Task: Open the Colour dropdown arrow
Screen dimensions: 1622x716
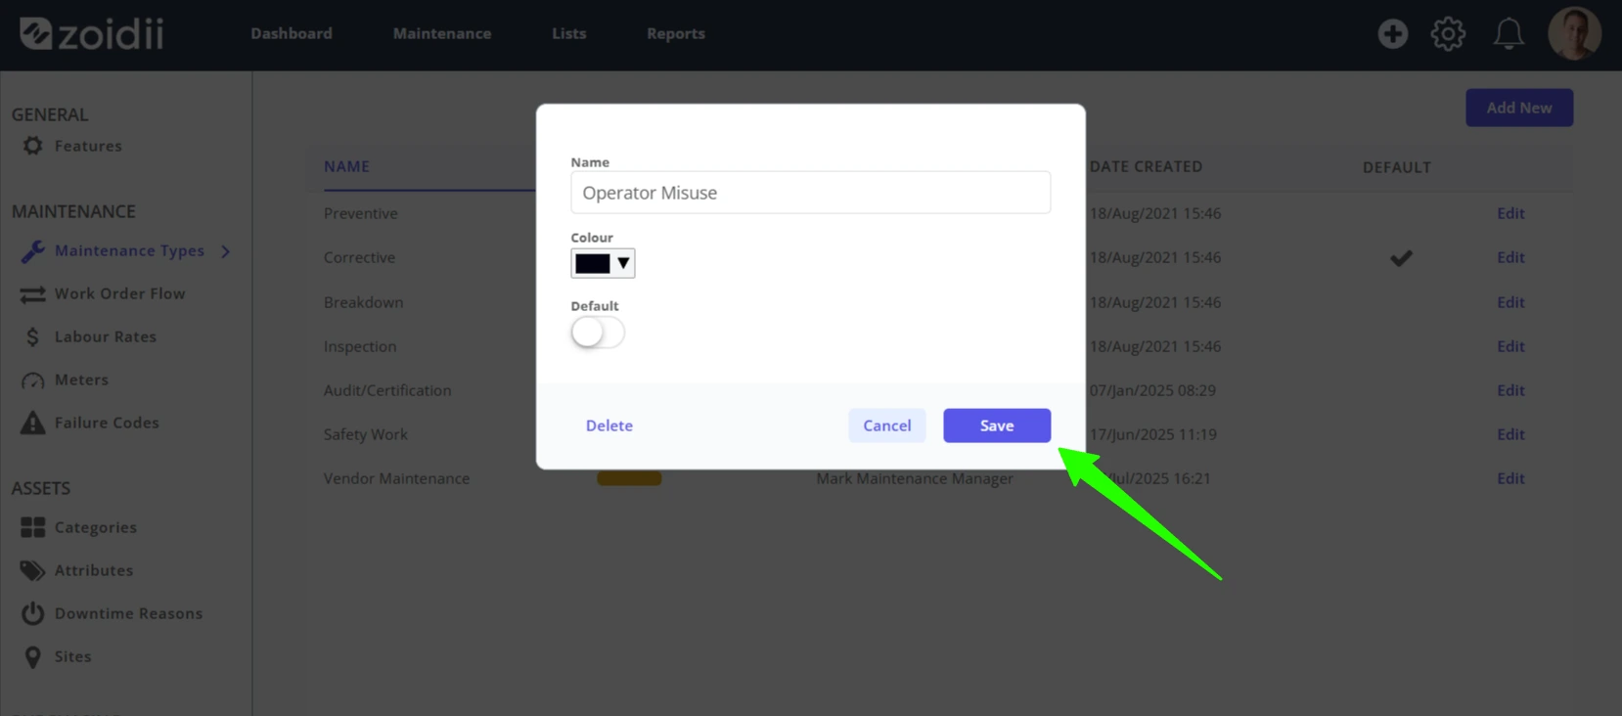Action: pyautogui.click(x=623, y=263)
